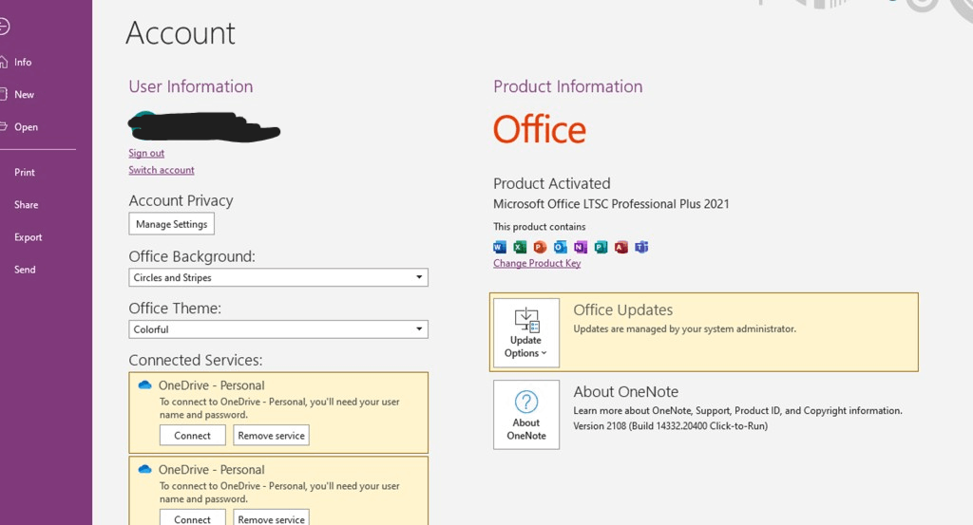This screenshot has height=525, width=973.
Task: Click the Switch account link
Action: pyautogui.click(x=162, y=169)
